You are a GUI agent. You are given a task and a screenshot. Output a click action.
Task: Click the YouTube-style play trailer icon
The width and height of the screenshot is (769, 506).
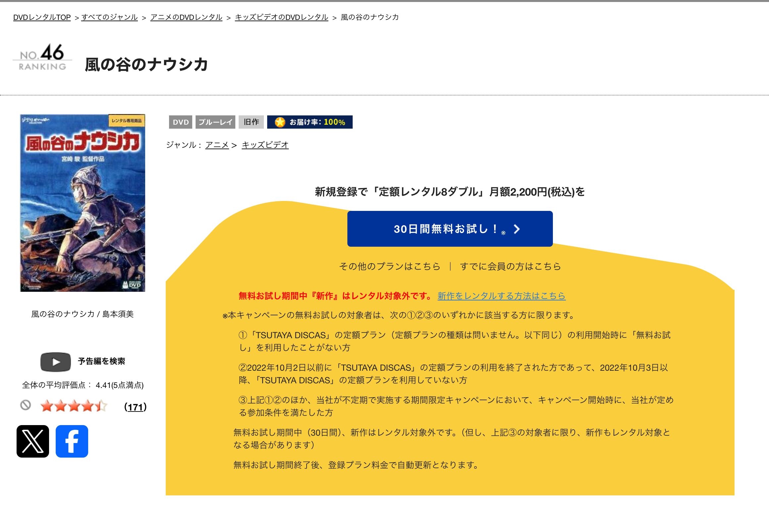(x=55, y=362)
